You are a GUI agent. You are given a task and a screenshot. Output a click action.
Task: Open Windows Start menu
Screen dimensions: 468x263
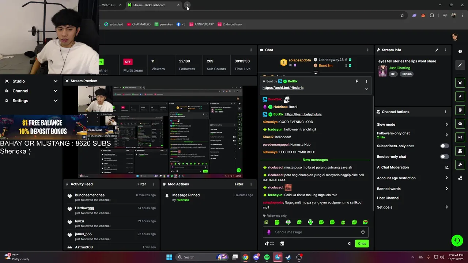[x=169, y=257]
